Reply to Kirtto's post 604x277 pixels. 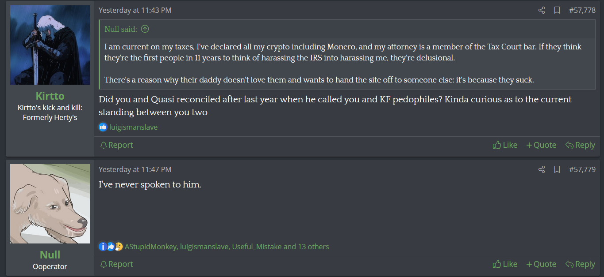(580, 145)
